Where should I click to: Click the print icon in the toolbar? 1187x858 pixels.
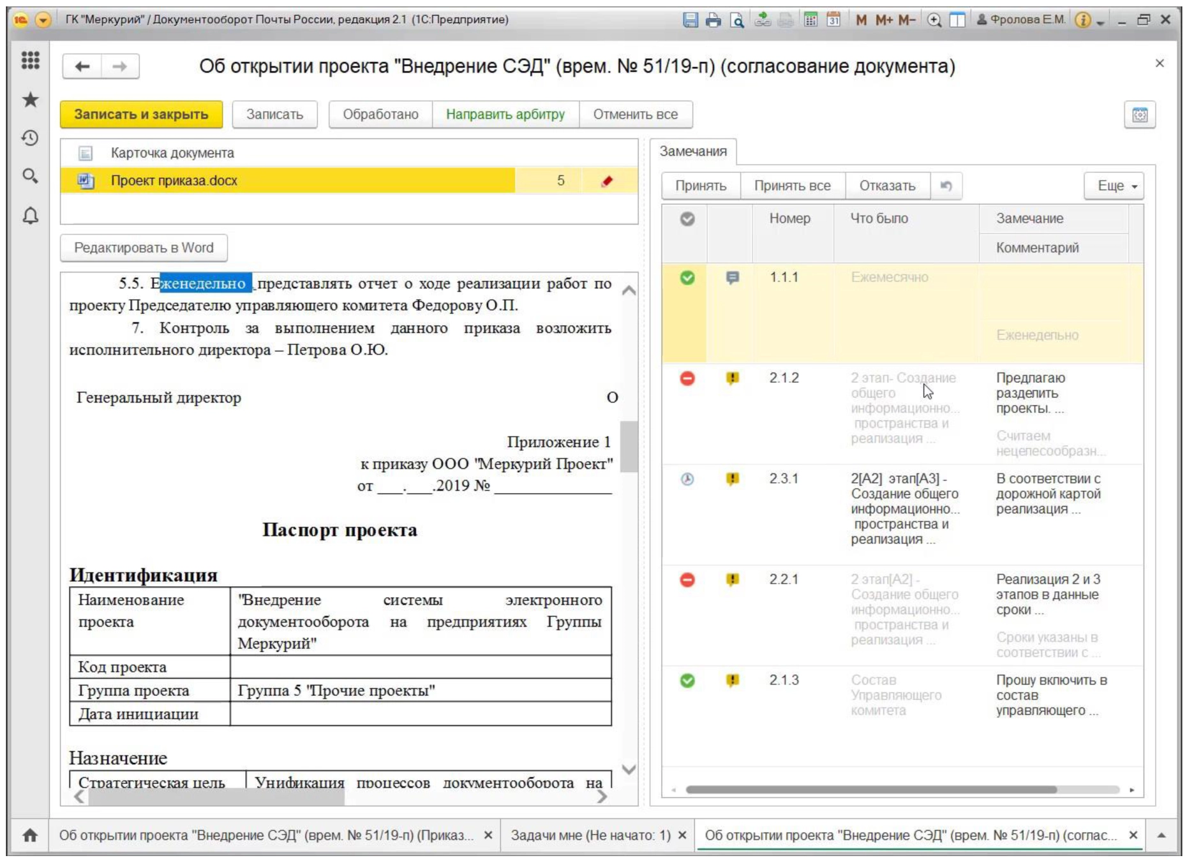(x=713, y=19)
